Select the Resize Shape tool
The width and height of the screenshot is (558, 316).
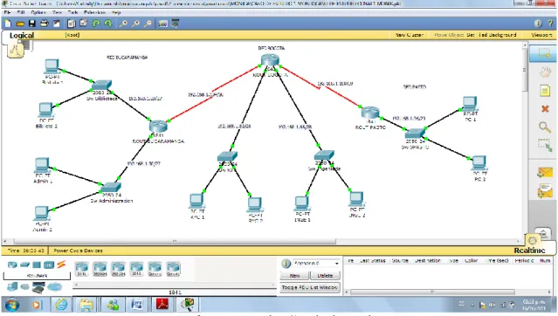[x=545, y=145]
